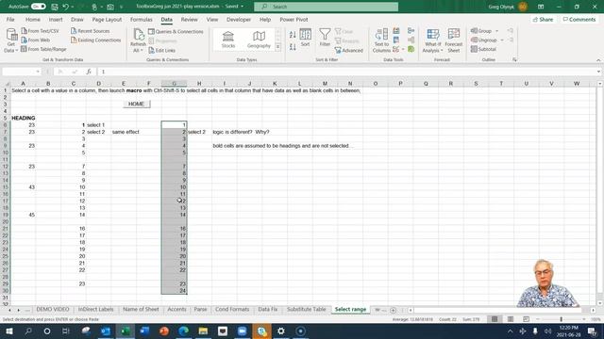Click From Text/CSV import
This screenshot has height=339, width=604.
[x=40, y=31]
